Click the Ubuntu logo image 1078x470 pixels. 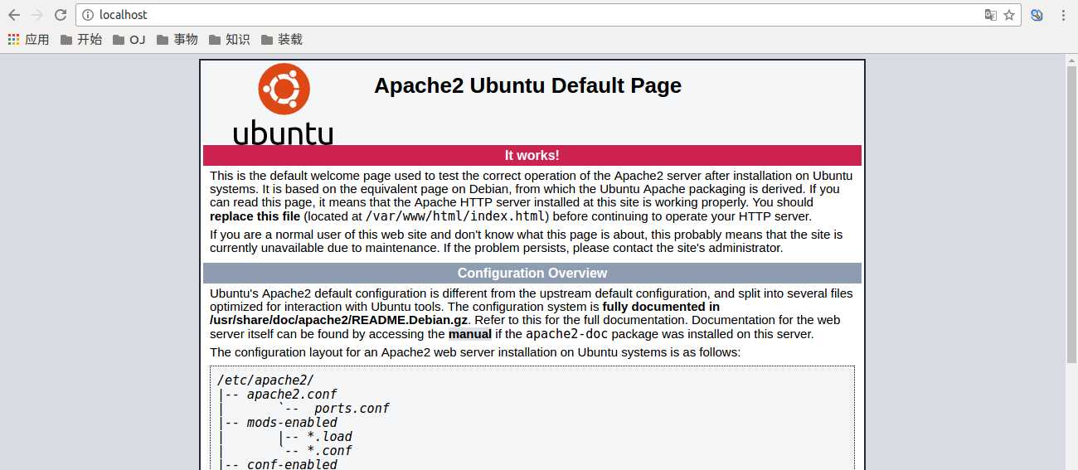pos(284,104)
